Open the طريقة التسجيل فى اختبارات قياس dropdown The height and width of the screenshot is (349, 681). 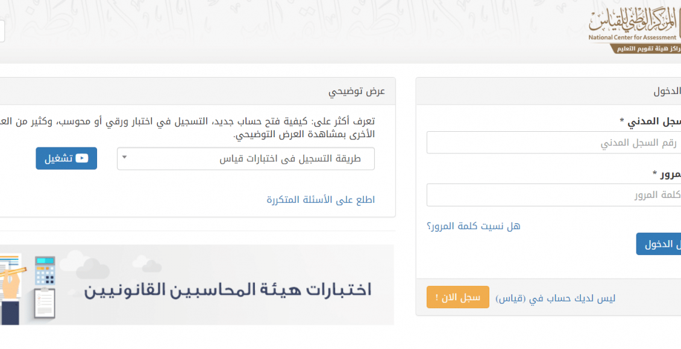tap(246, 159)
